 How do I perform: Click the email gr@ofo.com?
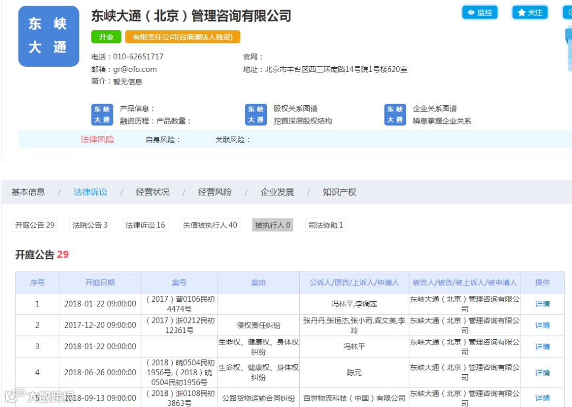point(135,69)
